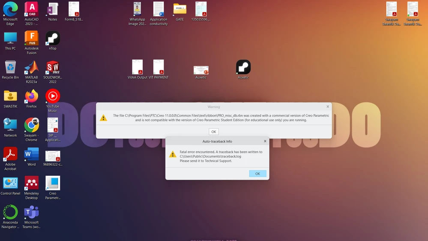Open Microsoft Edge desktop icon

coord(10,14)
